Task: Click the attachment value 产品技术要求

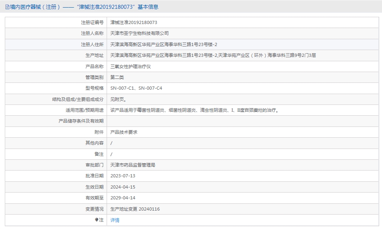Action: pyautogui.click(x=124, y=132)
